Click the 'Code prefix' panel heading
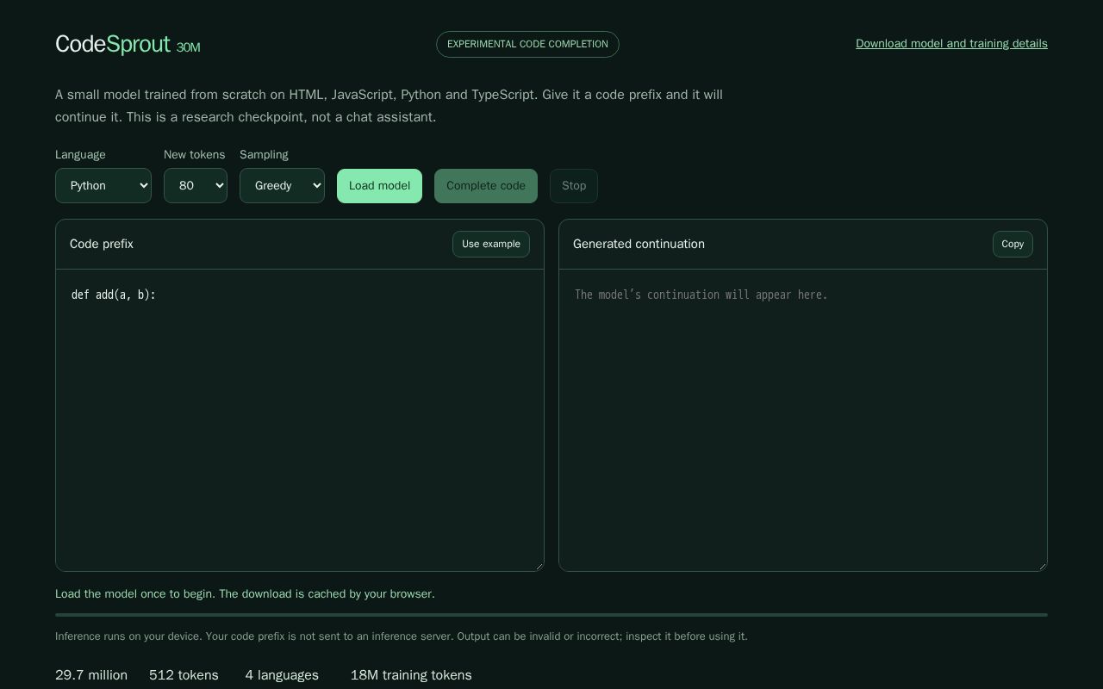Viewport: 1103px width, 689px height. pos(102,244)
